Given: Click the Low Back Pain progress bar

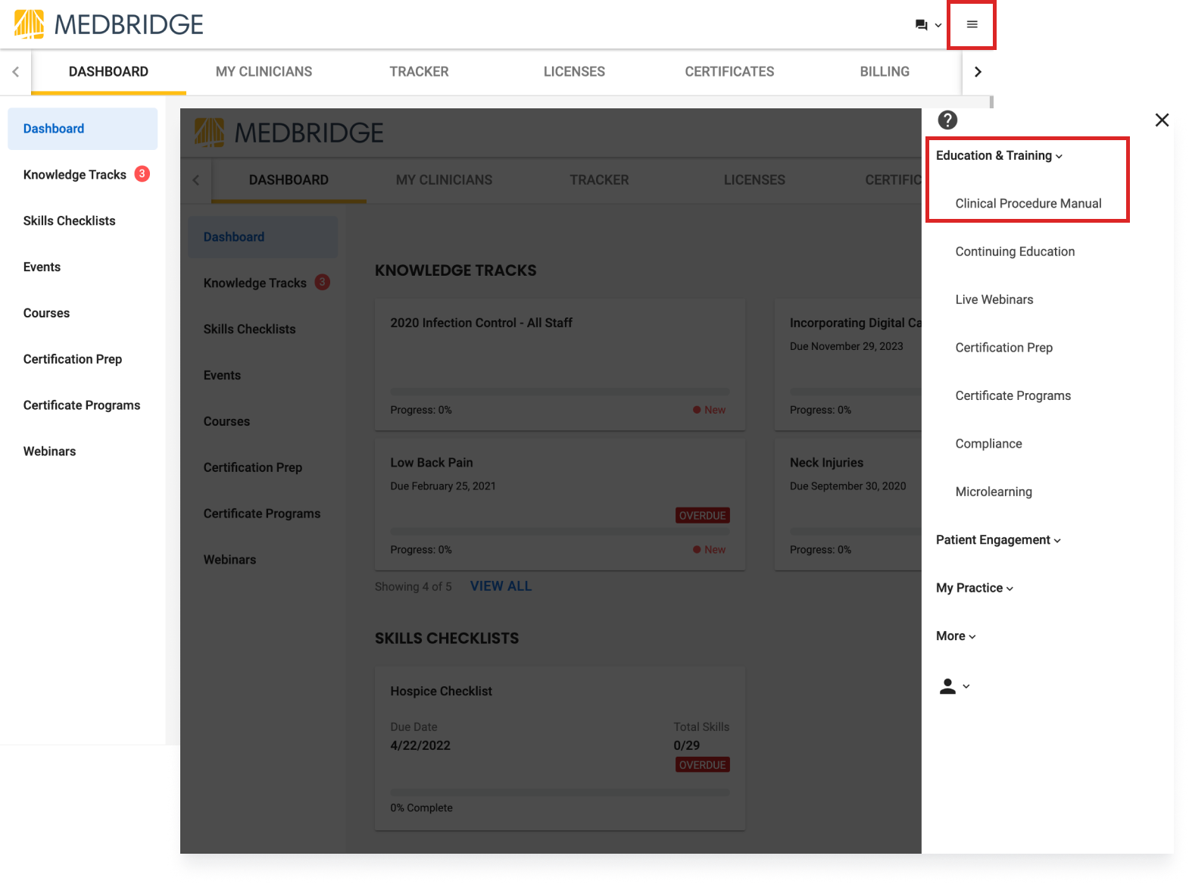Looking at the screenshot, I should [560, 532].
